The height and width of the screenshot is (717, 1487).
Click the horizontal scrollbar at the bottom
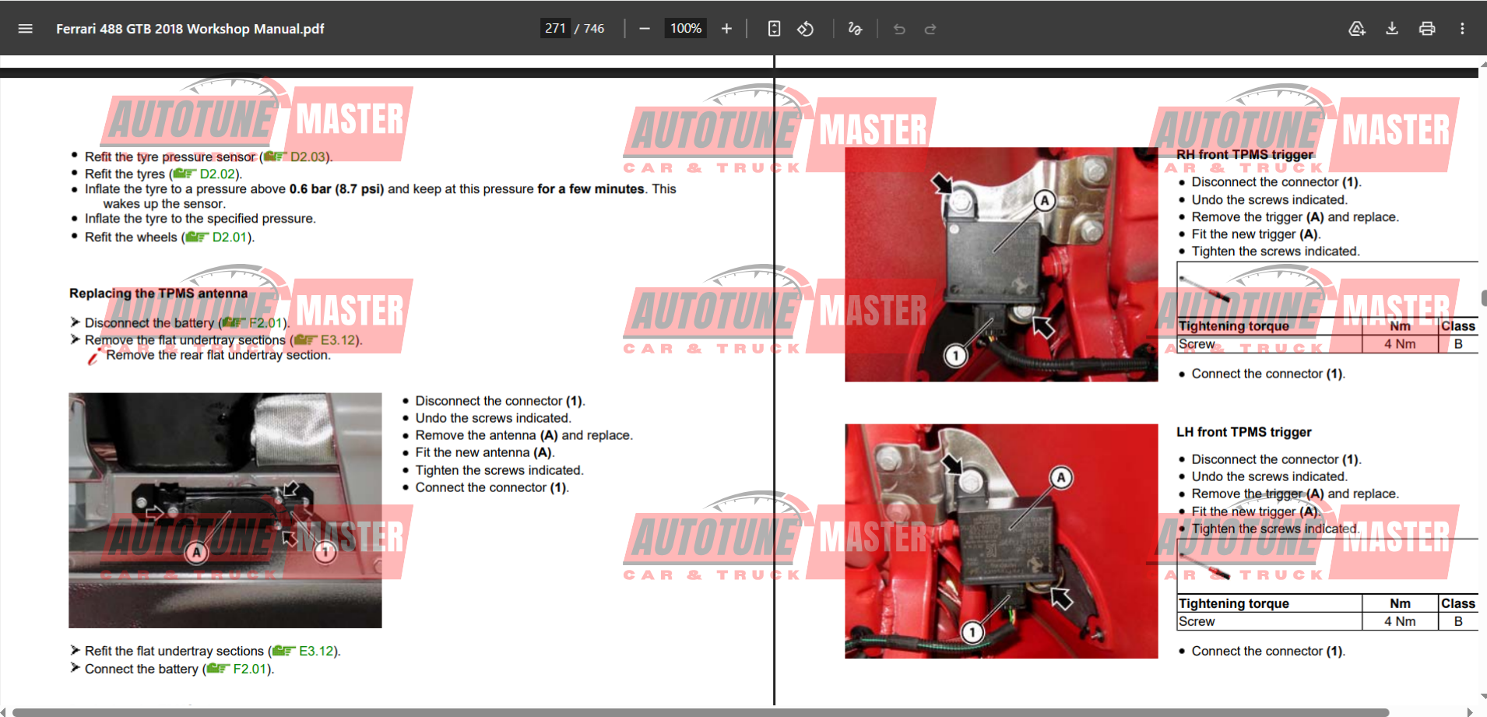701,712
